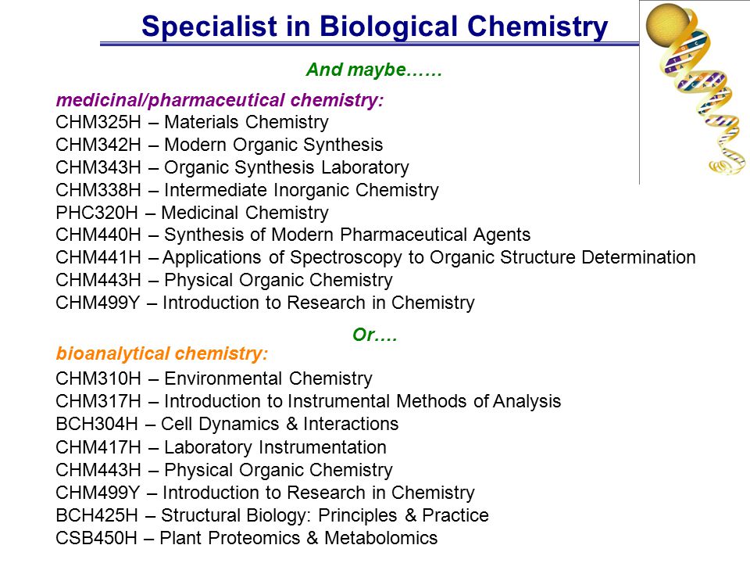Image resolution: width=750 pixels, height=563 pixels.
Task: Click CHM417H Laboratory Instrumentation
Action: tap(221, 447)
